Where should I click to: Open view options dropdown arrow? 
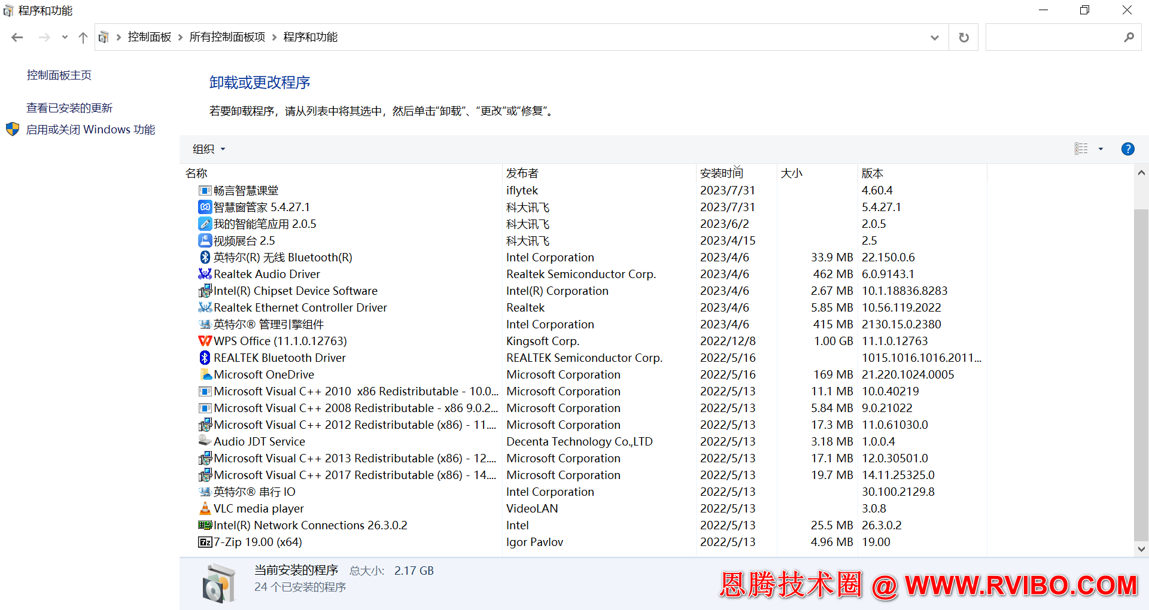coord(1101,149)
